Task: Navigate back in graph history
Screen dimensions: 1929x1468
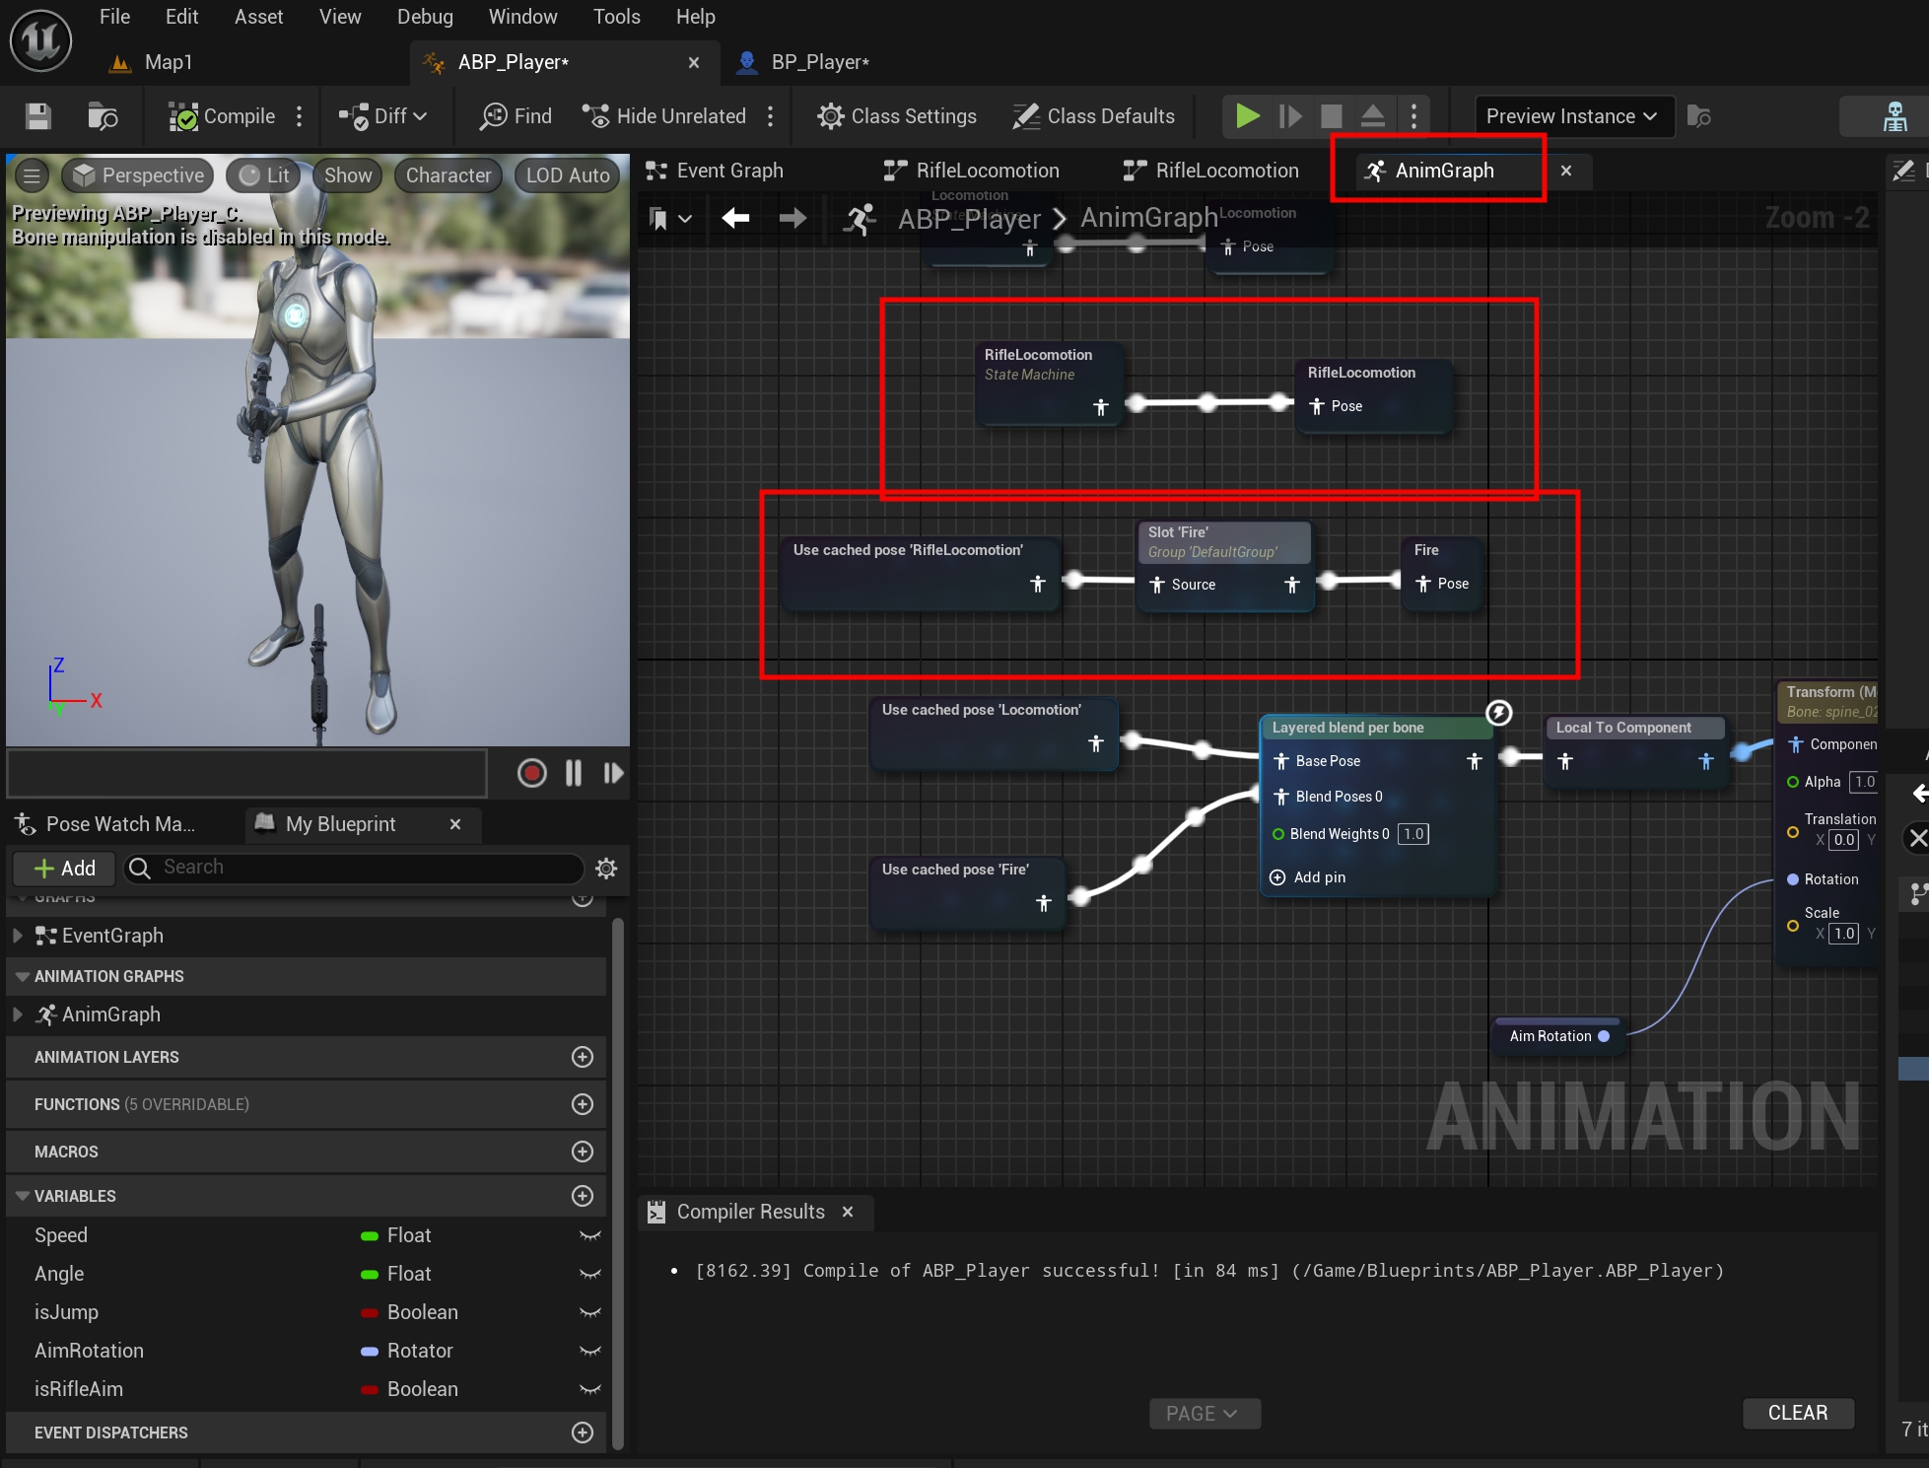Action: pyautogui.click(x=735, y=218)
